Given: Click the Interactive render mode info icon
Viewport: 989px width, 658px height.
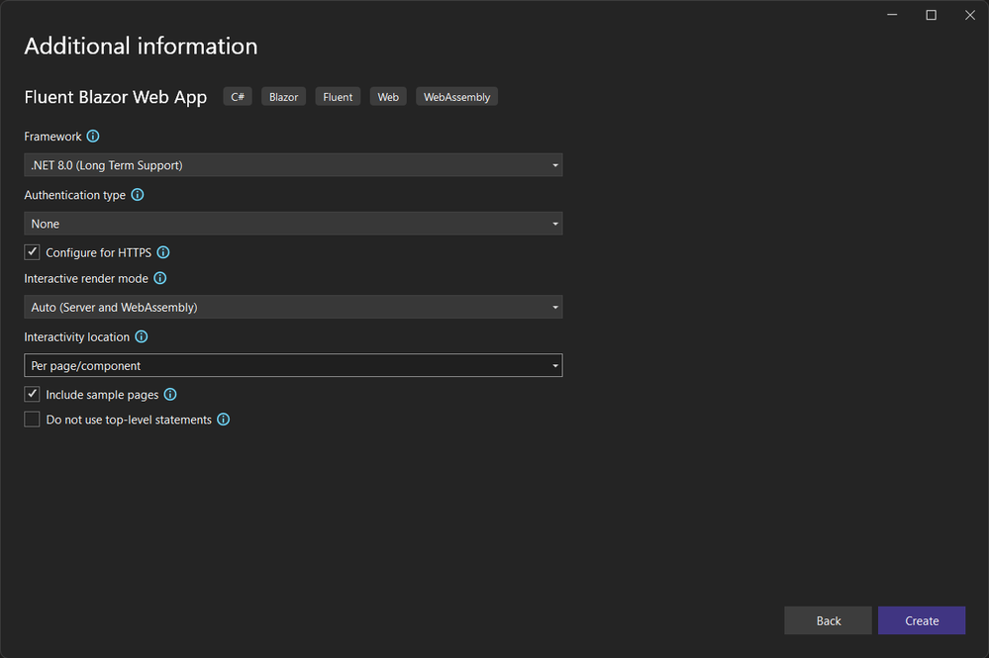Looking at the screenshot, I should 160,279.
